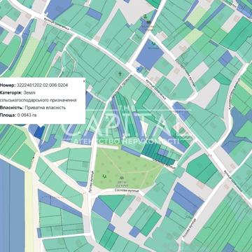252x252 pixels.
Task: Click the cadastral number 3222481202:02:006:0204
Action: (42, 85)
